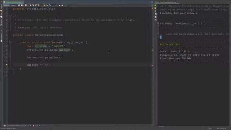Click the Find Selection toolbar icon
This screenshot has height=130, width=231.
pos(30,5)
